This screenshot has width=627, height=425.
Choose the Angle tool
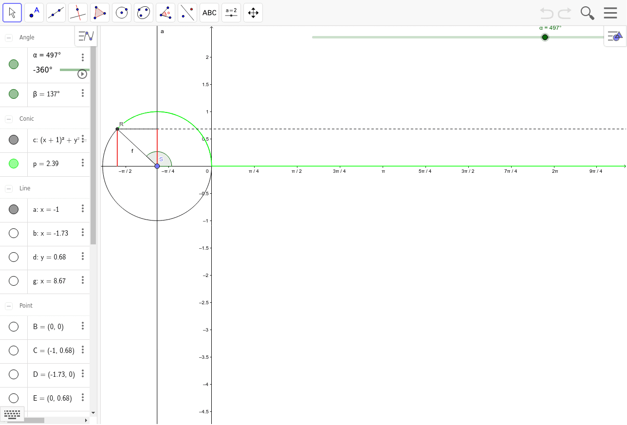click(166, 13)
